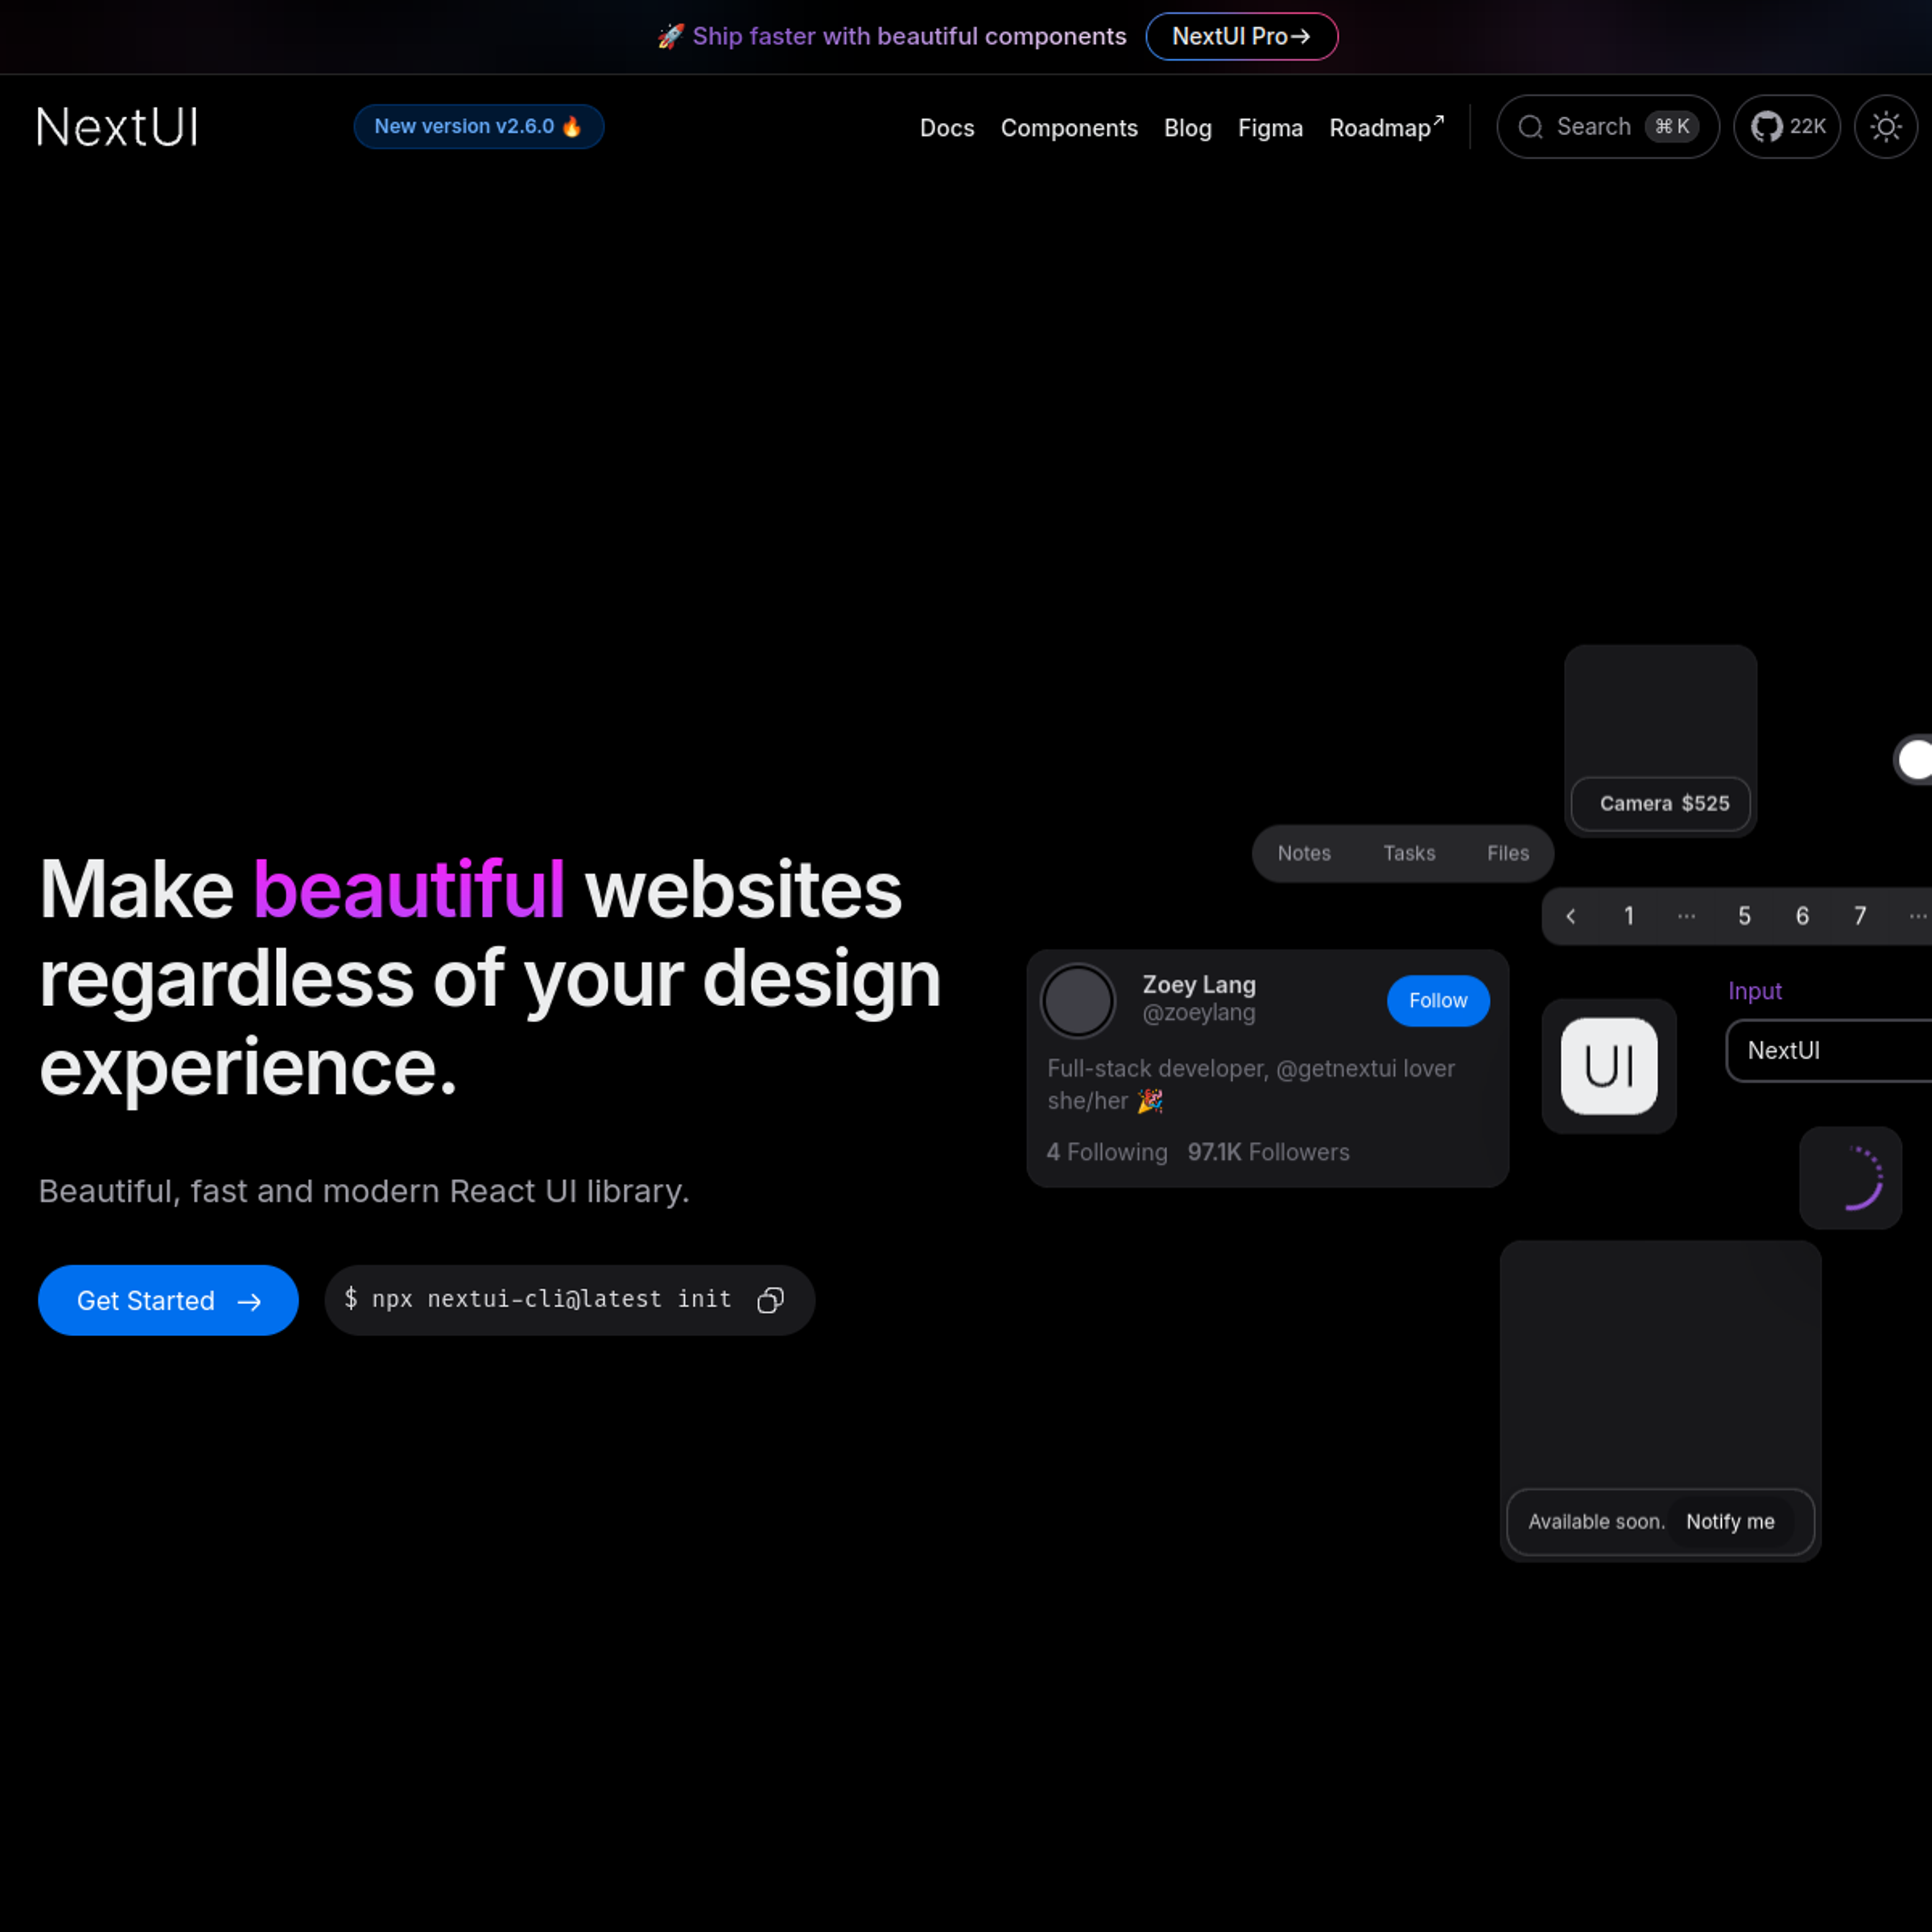Viewport: 1932px width, 1932px height.
Task: Select page 1 in pagination
Action: point(1629,916)
